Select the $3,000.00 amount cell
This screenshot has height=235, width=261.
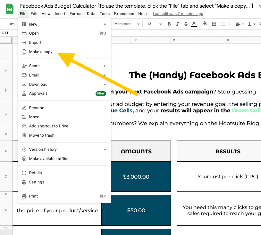pos(136,177)
